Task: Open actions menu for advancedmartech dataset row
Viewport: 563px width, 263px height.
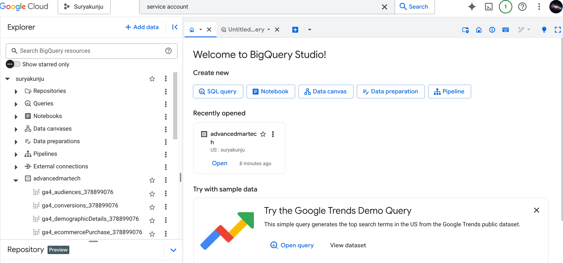Action: (x=166, y=180)
